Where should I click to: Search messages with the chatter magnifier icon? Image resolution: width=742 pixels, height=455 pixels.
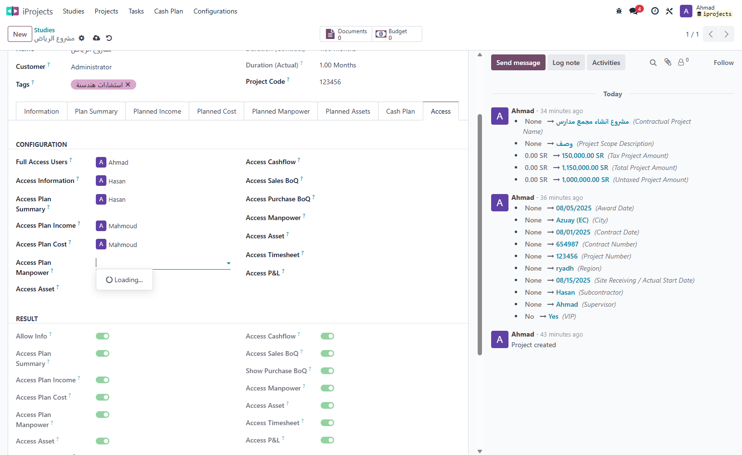(653, 63)
